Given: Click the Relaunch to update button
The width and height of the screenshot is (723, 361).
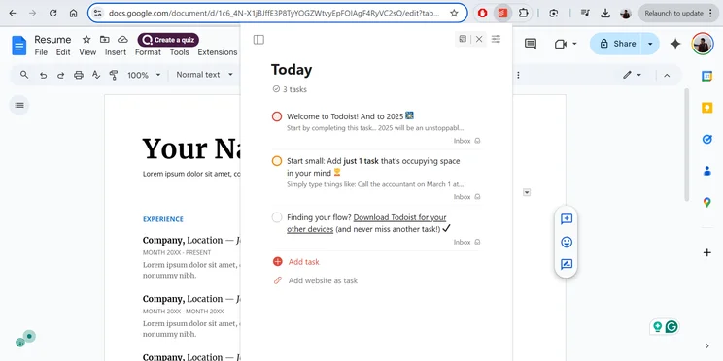Looking at the screenshot, I should pos(678,13).
